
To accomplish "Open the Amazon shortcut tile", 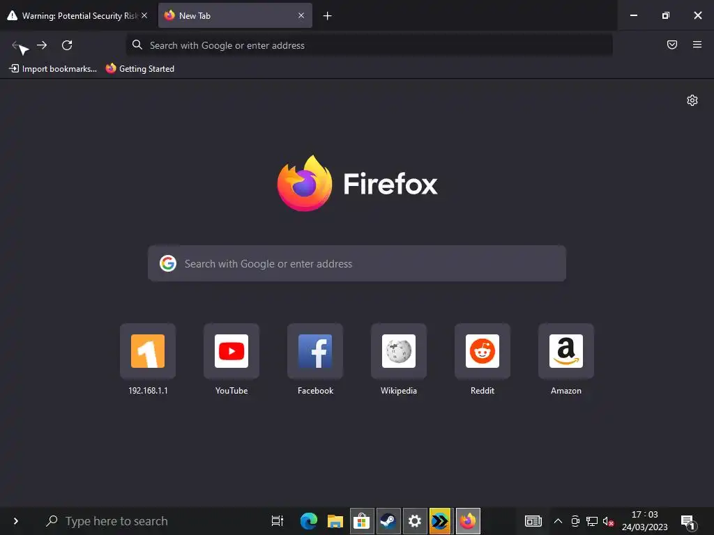I will click(566, 351).
